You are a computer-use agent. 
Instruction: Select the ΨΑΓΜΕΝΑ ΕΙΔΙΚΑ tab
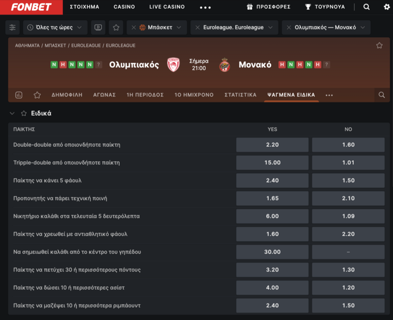coord(291,95)
